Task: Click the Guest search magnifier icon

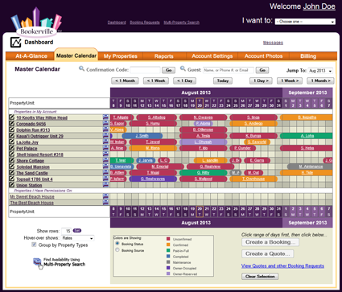Action: (x=183, y=69)
